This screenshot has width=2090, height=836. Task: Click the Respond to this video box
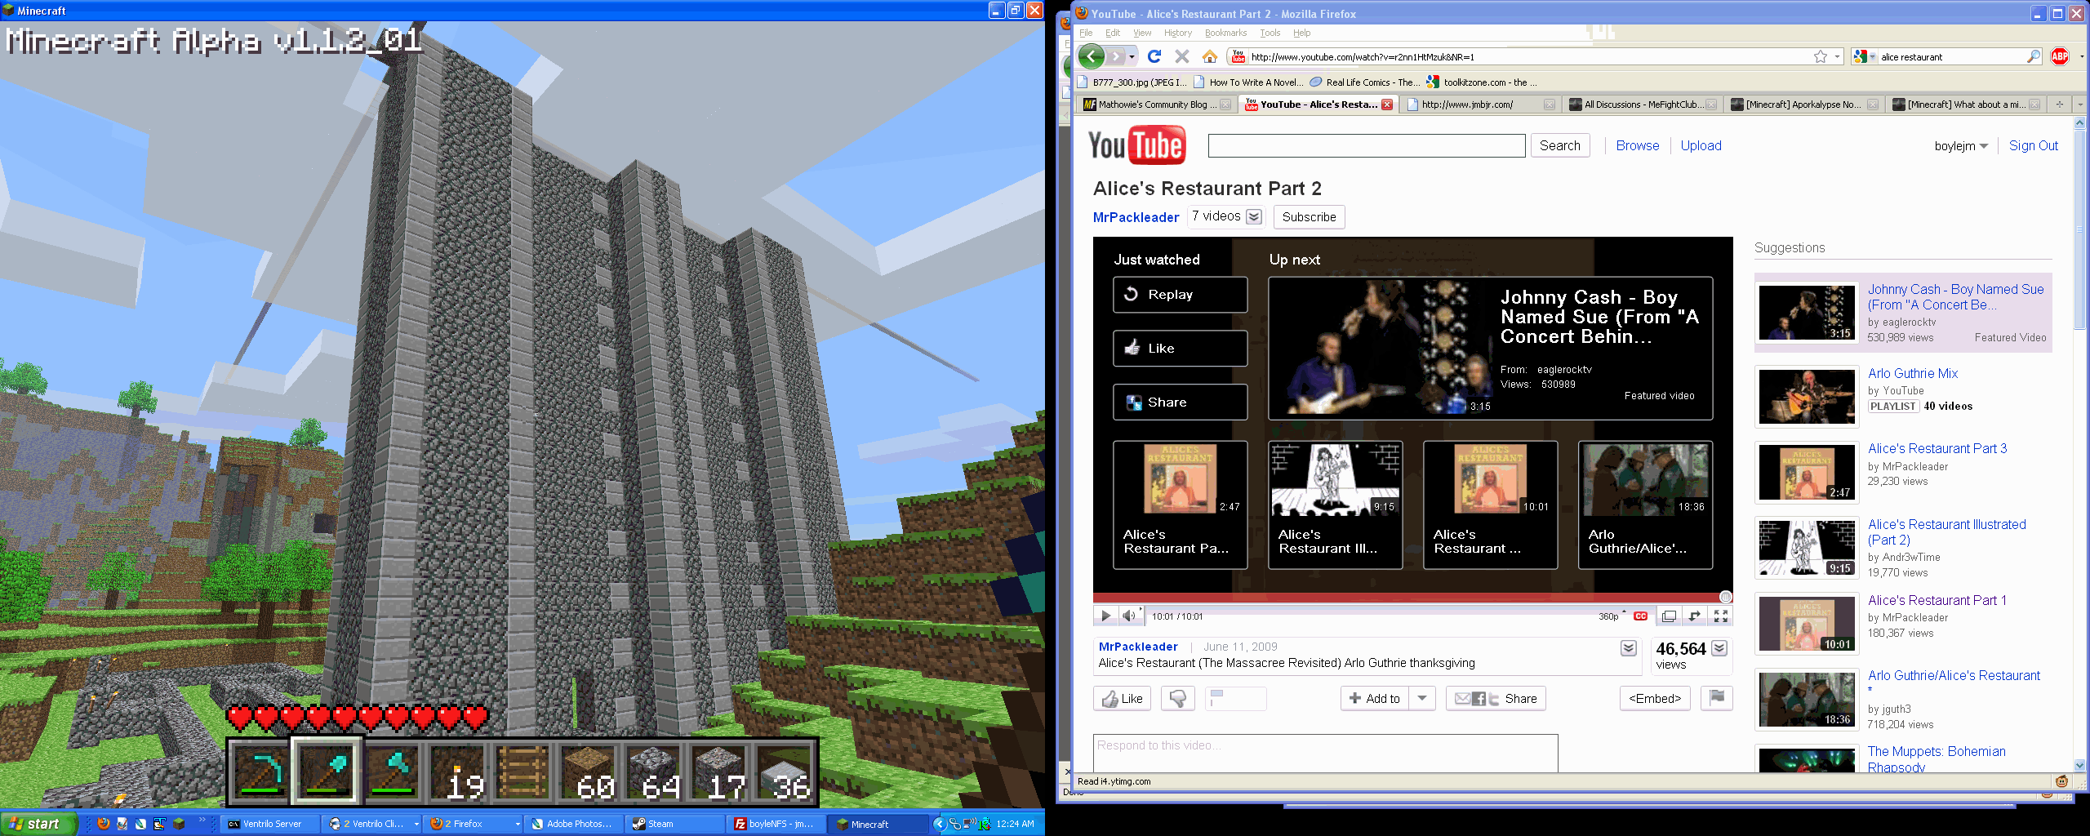click(1325, 753)
